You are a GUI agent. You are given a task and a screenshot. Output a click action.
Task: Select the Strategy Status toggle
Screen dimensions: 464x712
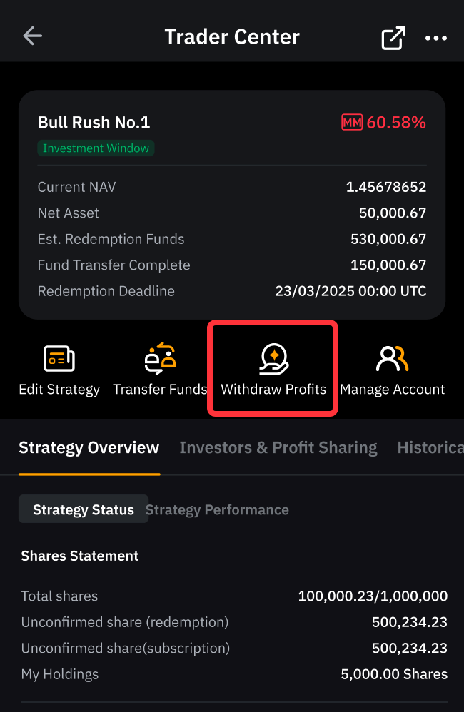pos(84,509)
